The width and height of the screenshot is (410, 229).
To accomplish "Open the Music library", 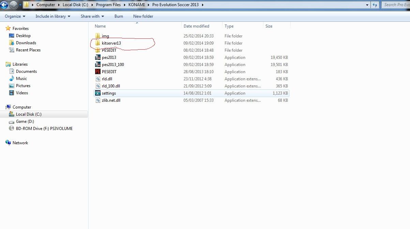I will [x=21, y=79].
